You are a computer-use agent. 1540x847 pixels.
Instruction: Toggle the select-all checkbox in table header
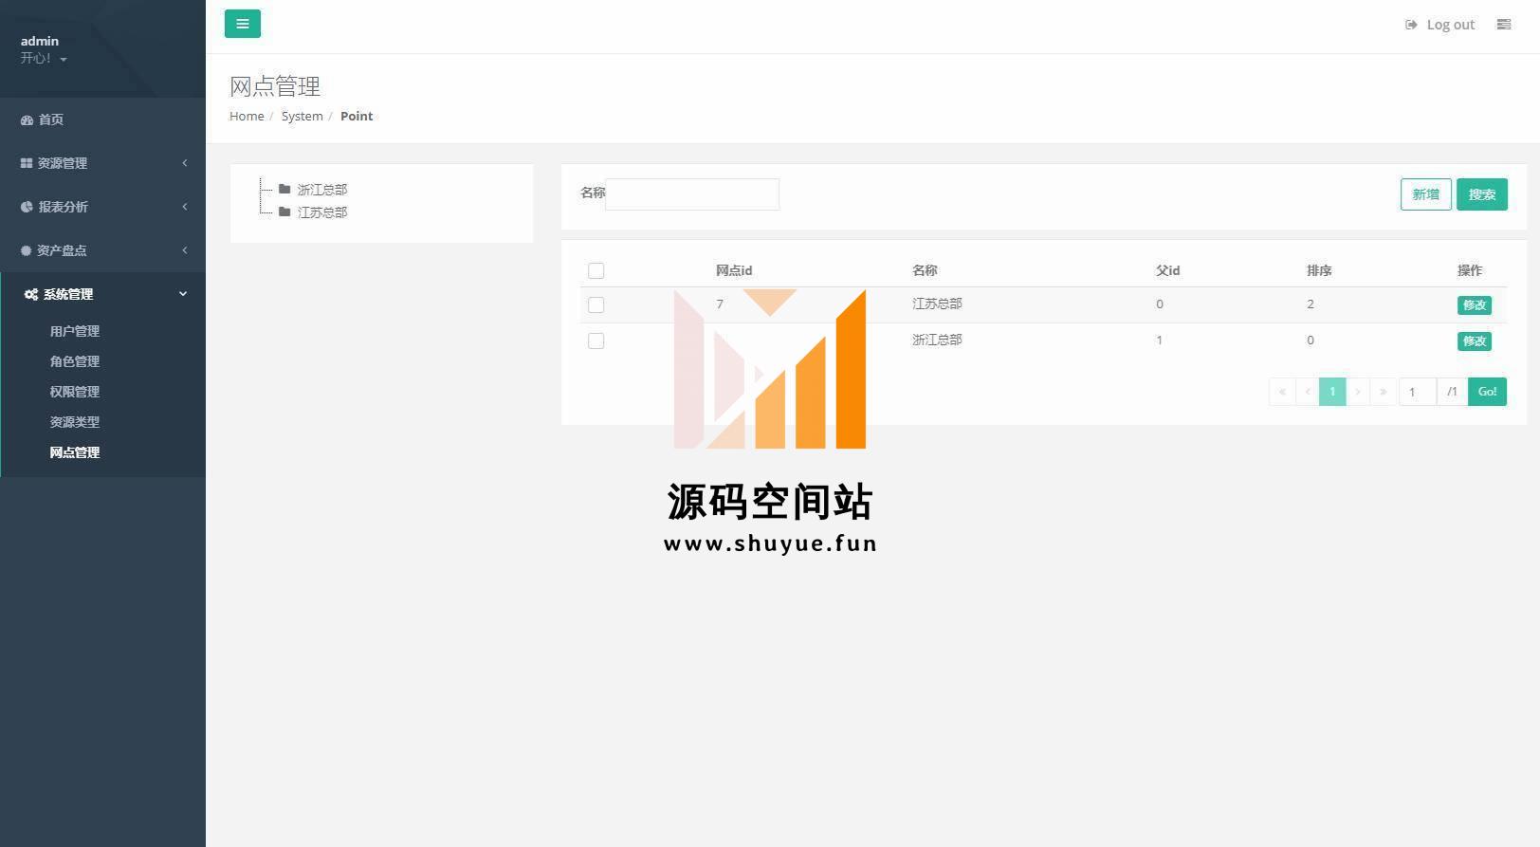(x=596, y=271)
